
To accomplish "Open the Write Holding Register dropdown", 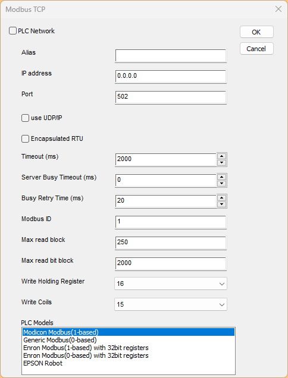I will [x=171, y=283].
